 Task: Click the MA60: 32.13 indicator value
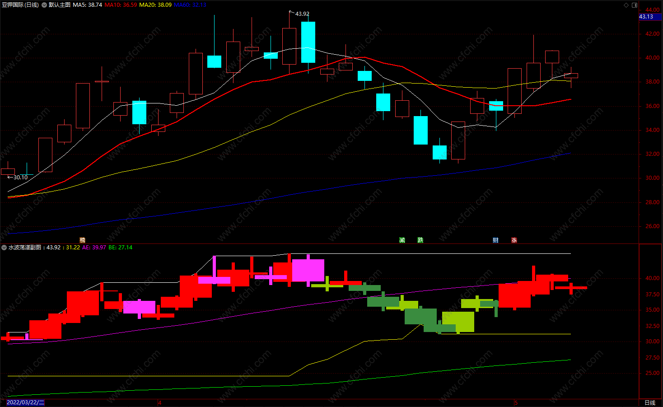point(190,5)
